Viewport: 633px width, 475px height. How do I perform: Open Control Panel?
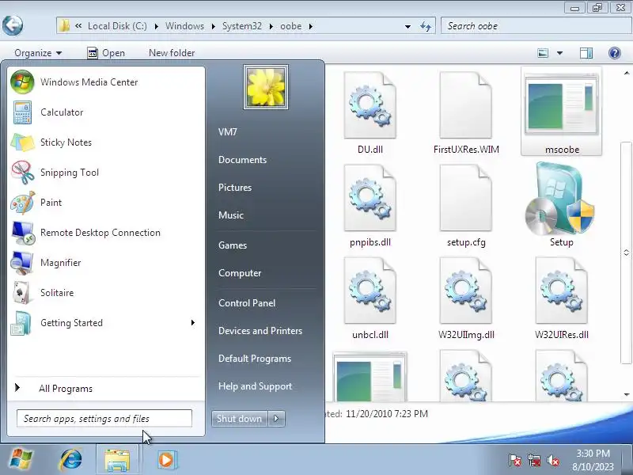point(247,303)
